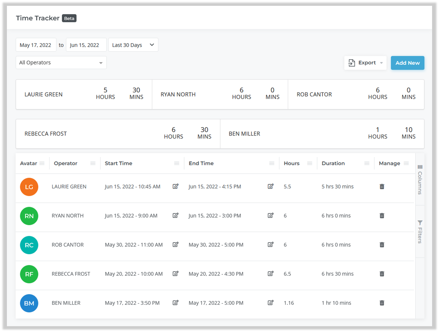This screenshot has width=439, height=332.
Task: Open the Duration column menu icon
Action: pyautogui.click(x=367, y=163)
